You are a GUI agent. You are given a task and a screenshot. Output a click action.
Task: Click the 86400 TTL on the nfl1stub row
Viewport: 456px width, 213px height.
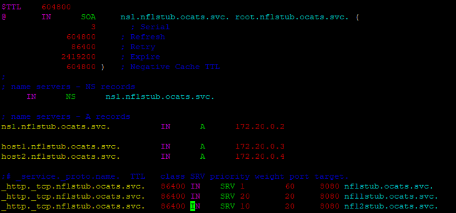click(x=173, y=196)
